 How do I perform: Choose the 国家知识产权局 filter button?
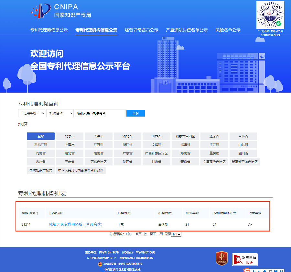coord(41,170)
